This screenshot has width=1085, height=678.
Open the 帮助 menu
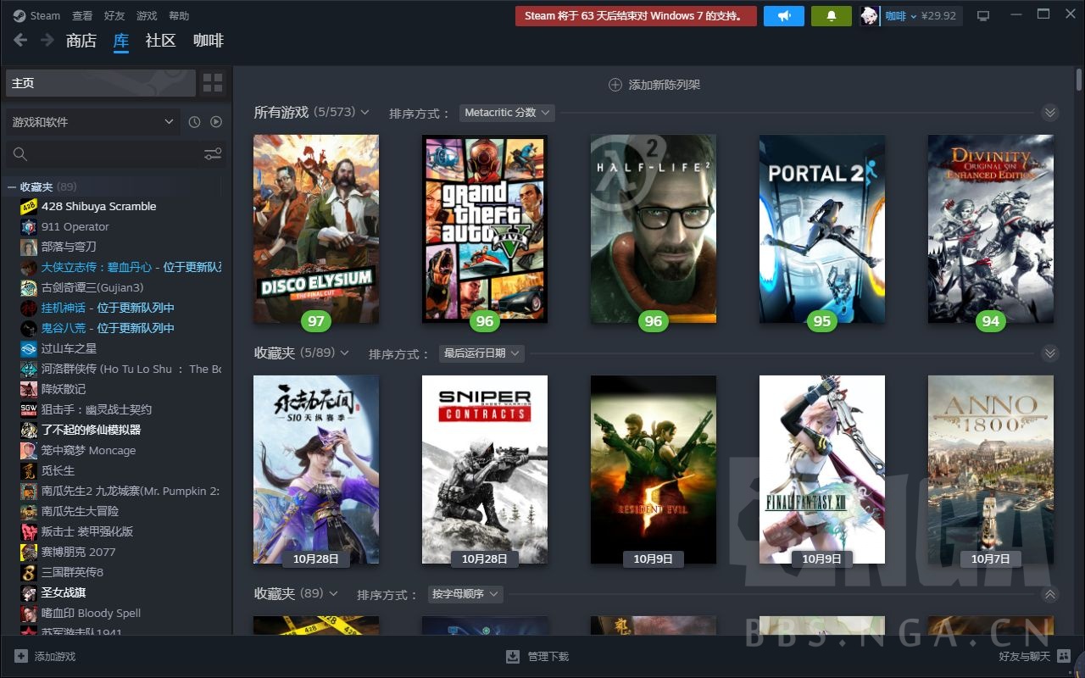click(x=178, y=15)
